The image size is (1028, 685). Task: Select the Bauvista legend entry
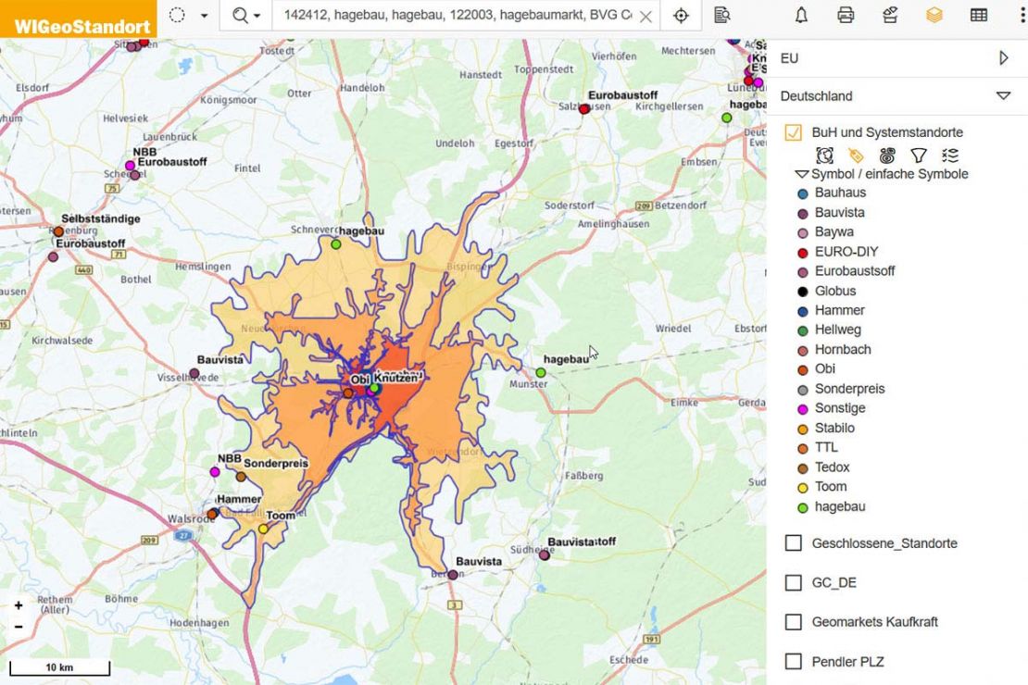[x=839, y=212]
